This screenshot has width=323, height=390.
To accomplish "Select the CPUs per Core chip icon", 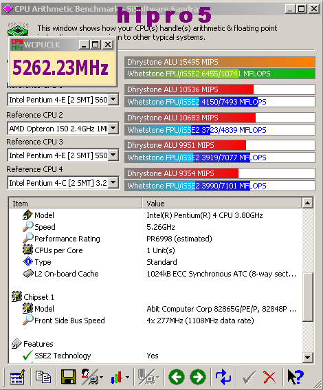I will [27, 250].
